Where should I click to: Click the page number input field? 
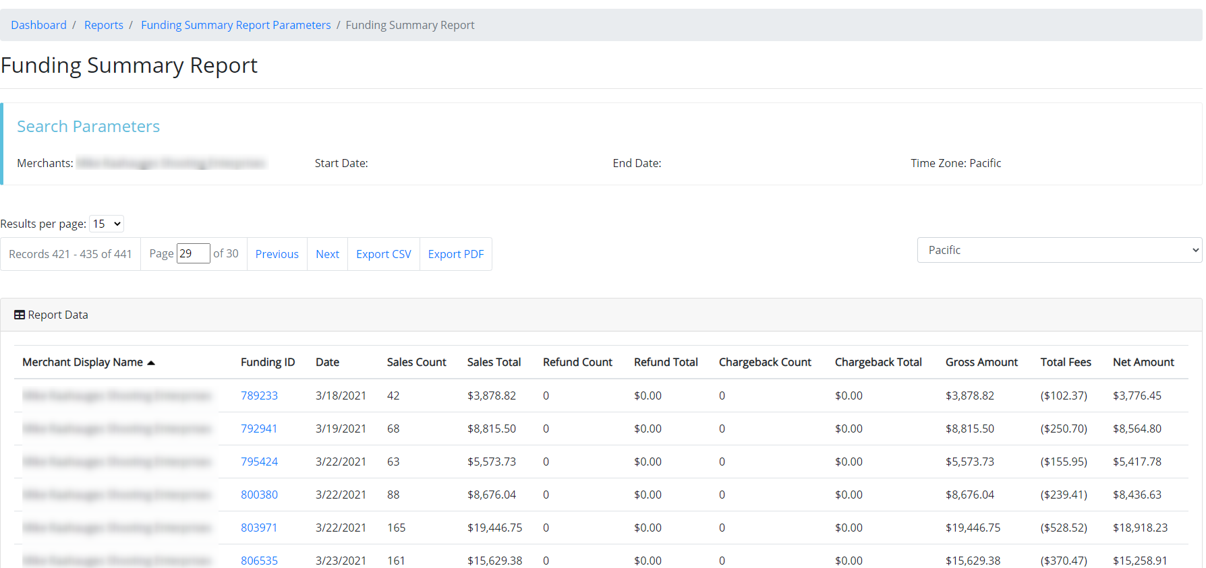pos(193,253)
